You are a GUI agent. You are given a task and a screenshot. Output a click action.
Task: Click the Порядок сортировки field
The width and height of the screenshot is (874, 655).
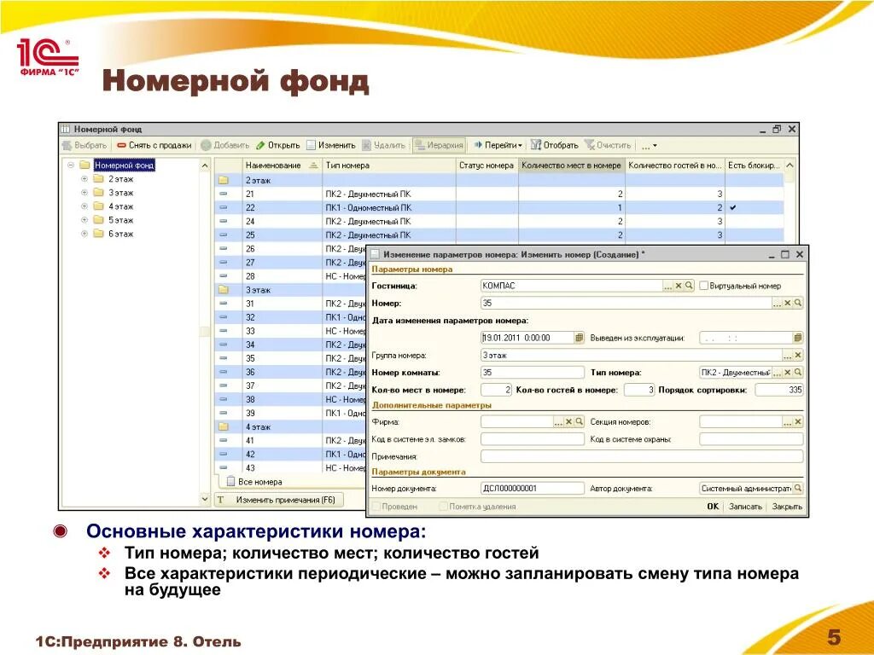pos(779,390)
